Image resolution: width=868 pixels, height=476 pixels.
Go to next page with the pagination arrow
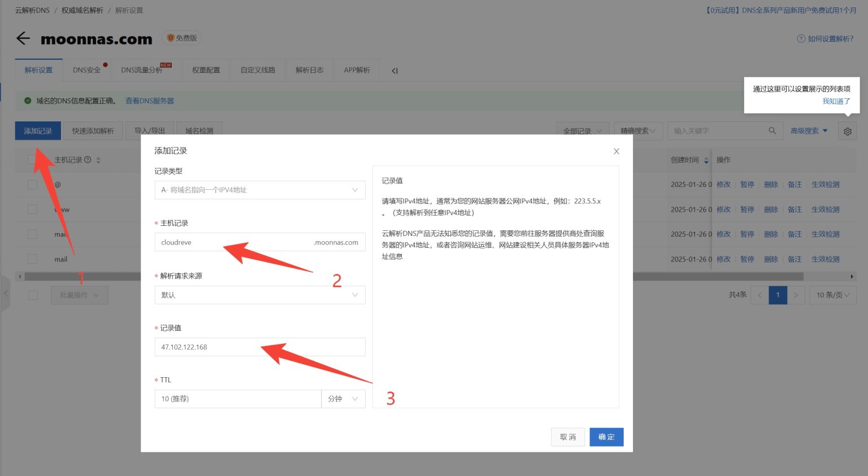click(x=796, y=295)
